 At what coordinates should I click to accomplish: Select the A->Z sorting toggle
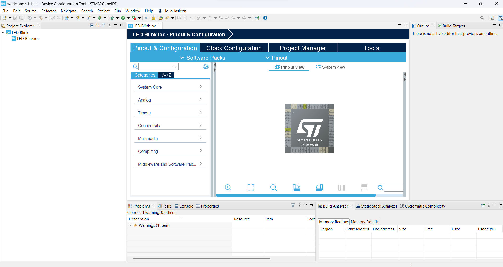pyautogui.click(x=166, y=75)
